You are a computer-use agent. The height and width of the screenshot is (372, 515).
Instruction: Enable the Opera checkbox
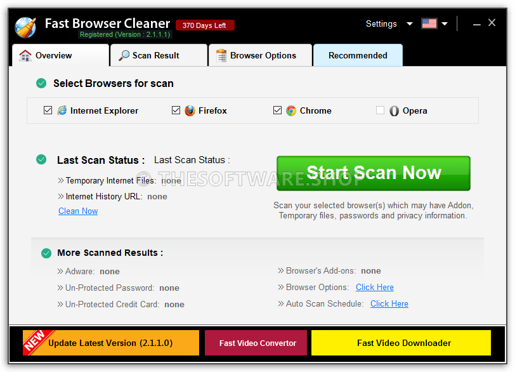pyautogui.click(x=380, y=110)
